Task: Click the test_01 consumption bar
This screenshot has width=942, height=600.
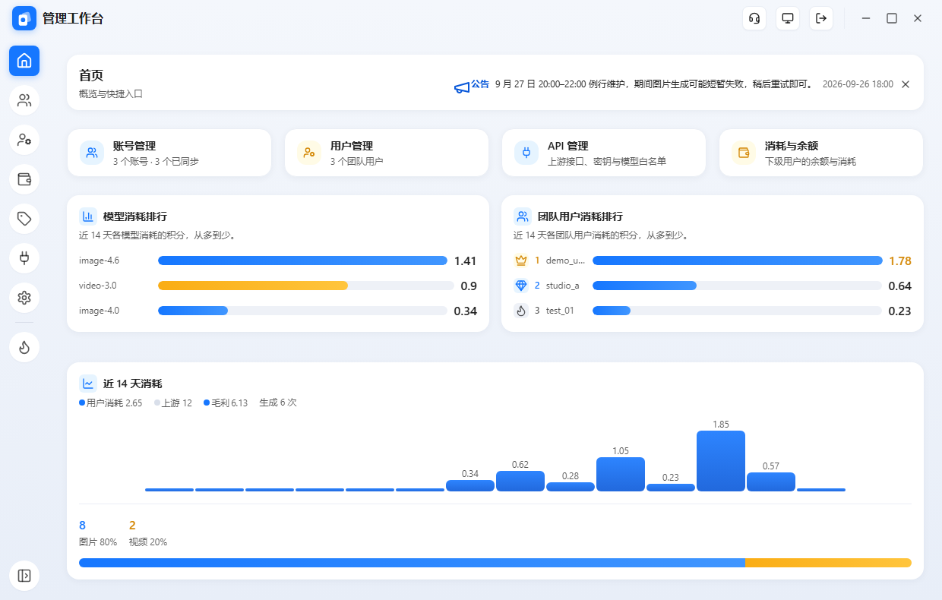Action: pos(612,311)
